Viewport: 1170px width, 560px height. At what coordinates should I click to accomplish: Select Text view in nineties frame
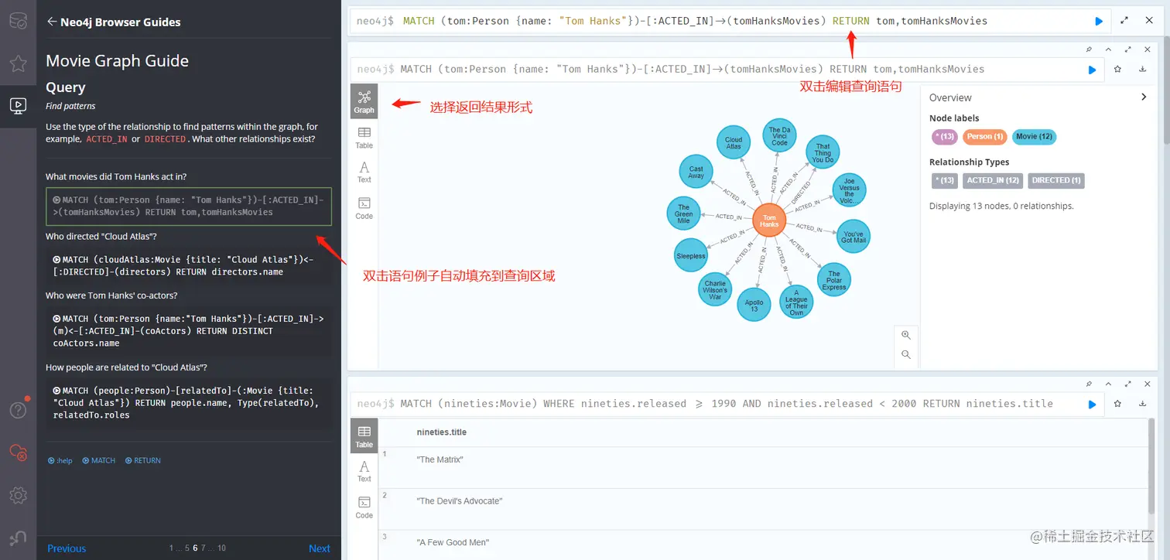point(364,471)
